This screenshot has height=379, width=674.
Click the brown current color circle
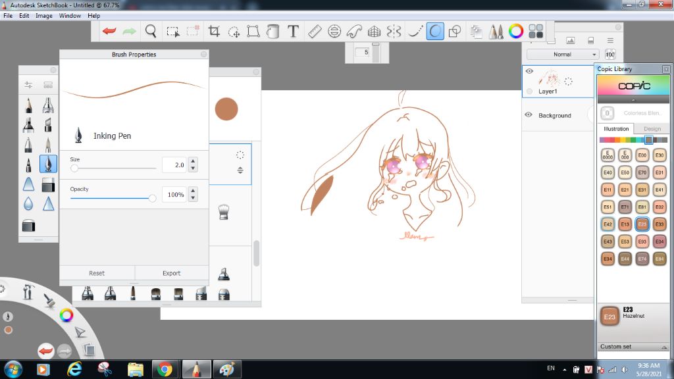coord(226,109)
